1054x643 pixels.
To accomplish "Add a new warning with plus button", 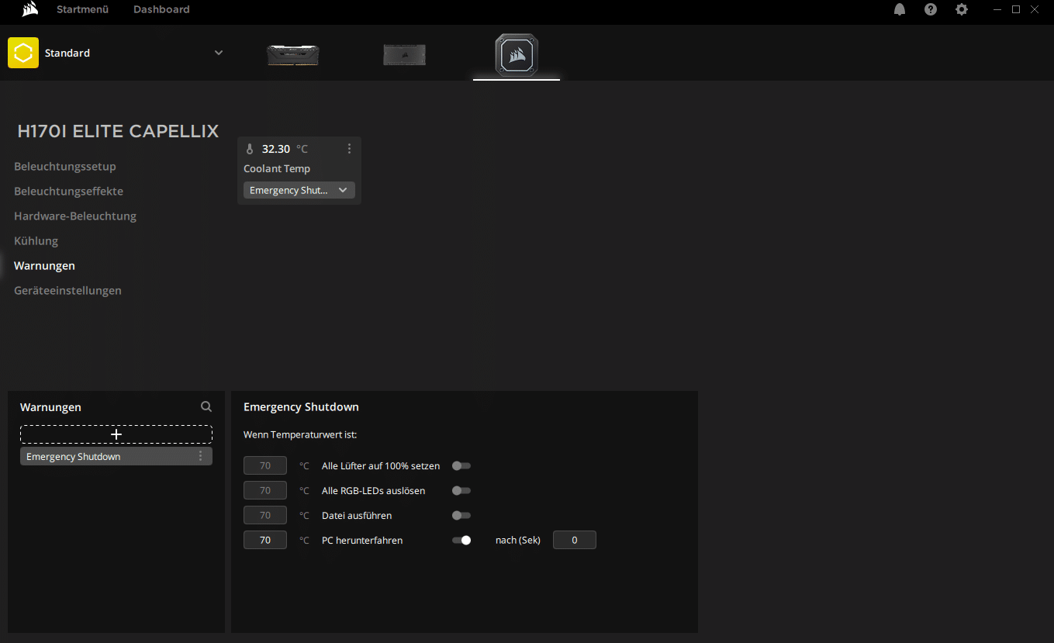I will click(x=116, y=434).
